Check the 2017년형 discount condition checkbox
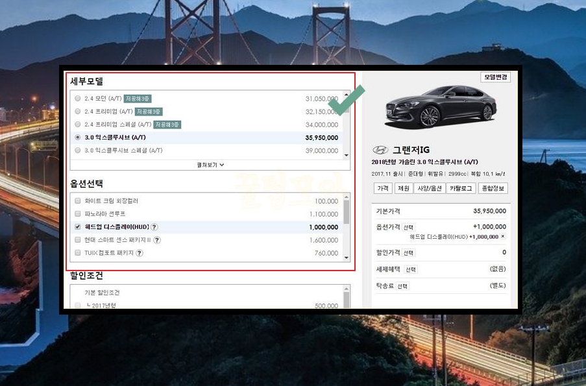The width and height of the screenshot is (586, 386). click(78, 306)
